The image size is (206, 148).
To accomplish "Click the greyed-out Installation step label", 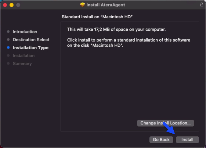I will click(24, 56).
